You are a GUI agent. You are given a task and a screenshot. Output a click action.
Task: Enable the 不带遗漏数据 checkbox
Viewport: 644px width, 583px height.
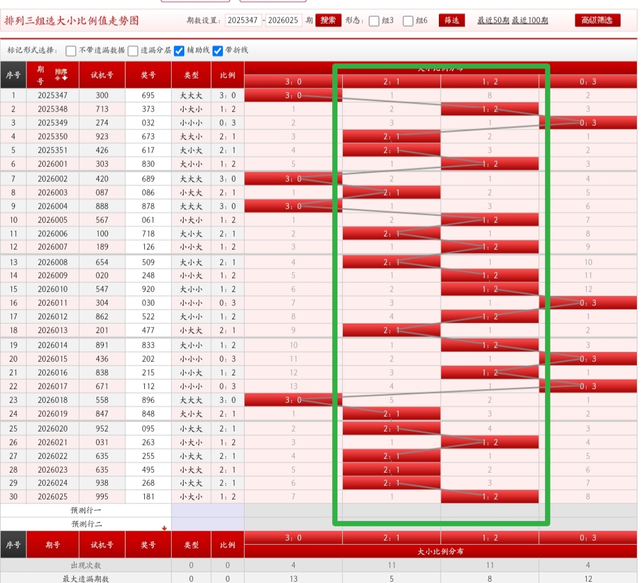click(70, 51)
